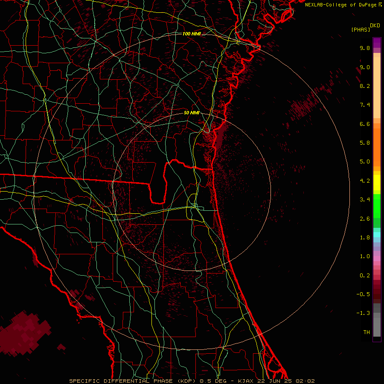The height and width of the screenshot is (384, 384).
Task: Click the 0.2 value on the color scale
Action: (365, 276)
